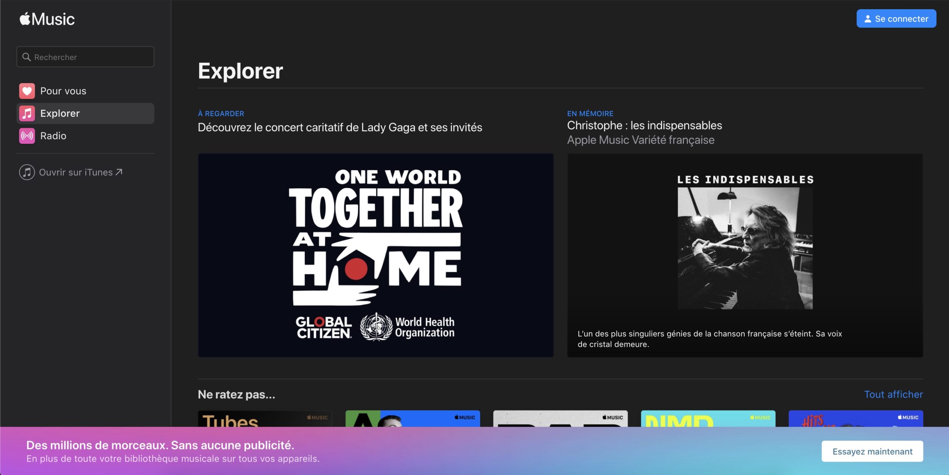Open the Tubes playlist thumbnail
Viewport: 949px width, 475px height.
(265, 419)
